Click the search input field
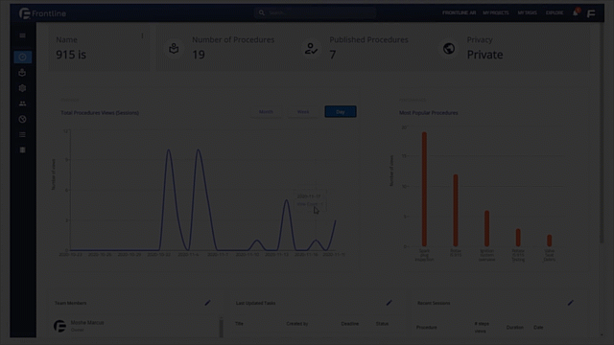The height and width of the screenshot is (345, 614). 316,12
